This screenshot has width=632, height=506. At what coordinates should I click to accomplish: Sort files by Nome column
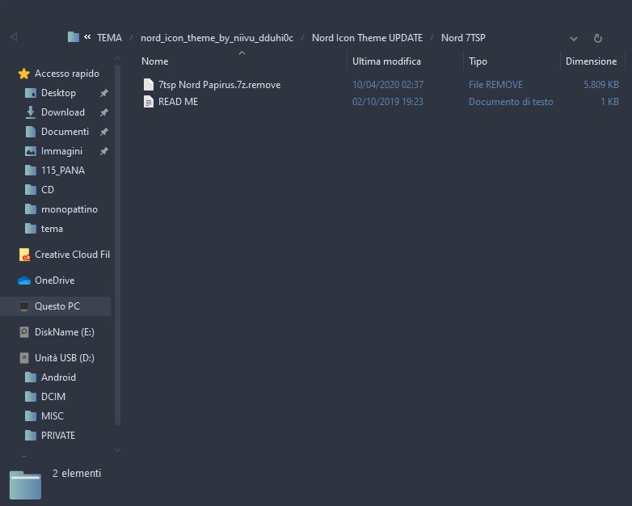[155, 61]
